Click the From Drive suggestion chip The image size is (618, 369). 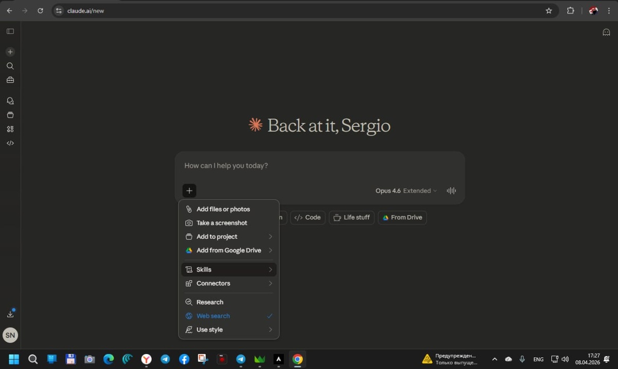pos(402,217)
